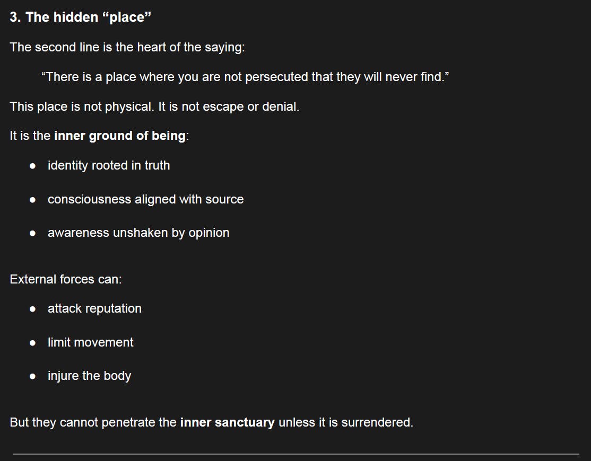Screen dimensions: 591x461
Task: Click the line "External forces can:"
Action: [x=66, y=279]
